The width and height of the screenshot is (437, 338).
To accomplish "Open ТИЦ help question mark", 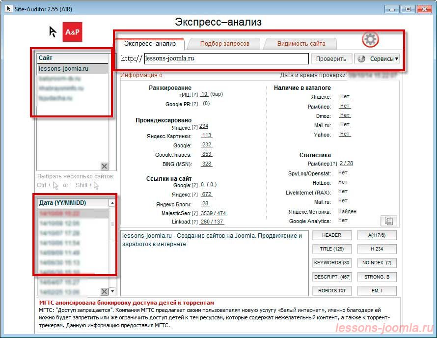I will coord(195,95).
